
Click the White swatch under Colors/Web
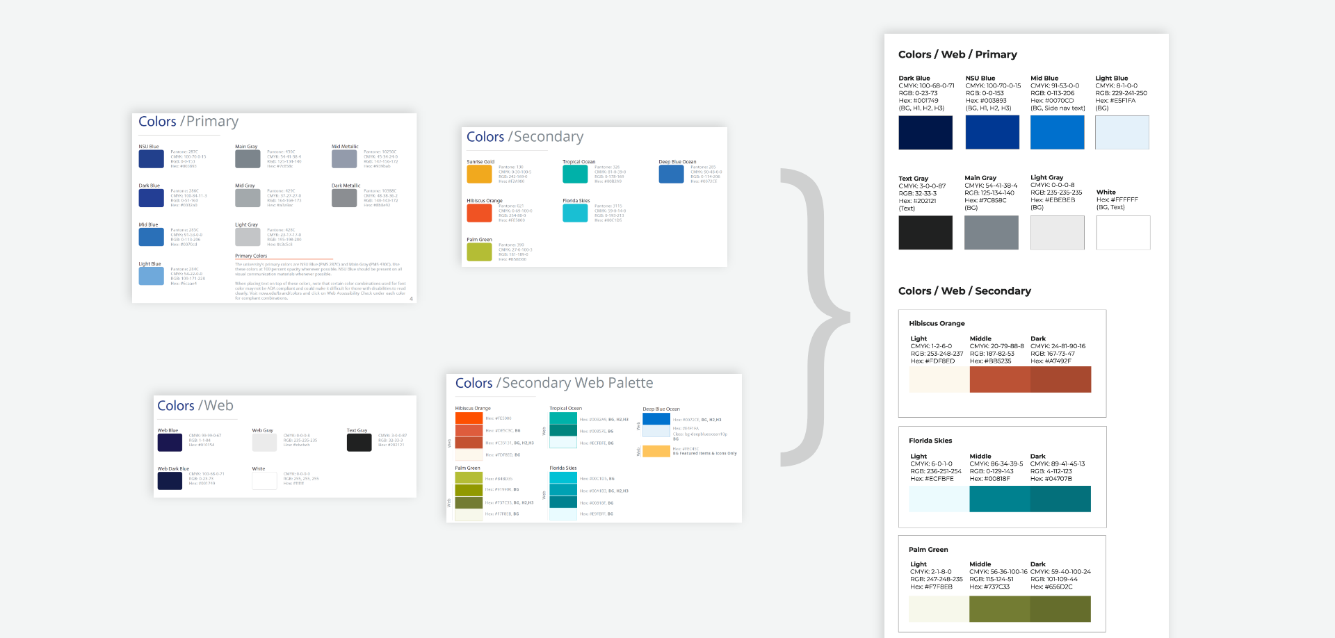click(x=264, y=480)
